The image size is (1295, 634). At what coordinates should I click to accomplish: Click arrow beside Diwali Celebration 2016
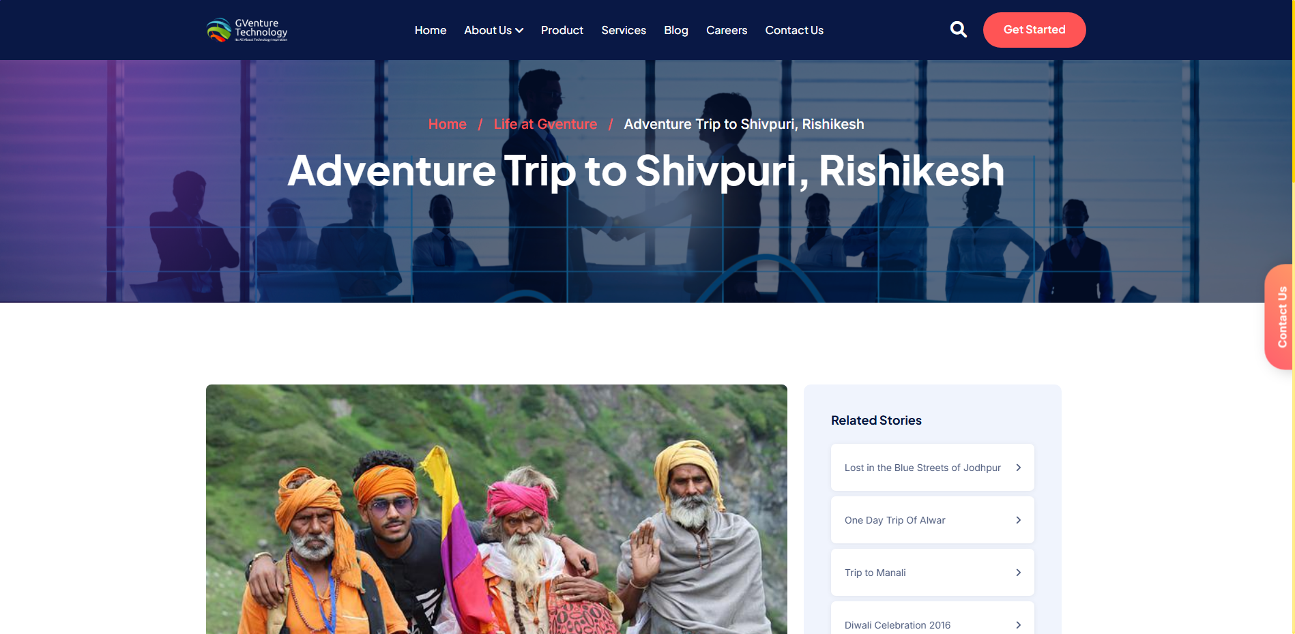(x=1018, y=625)
